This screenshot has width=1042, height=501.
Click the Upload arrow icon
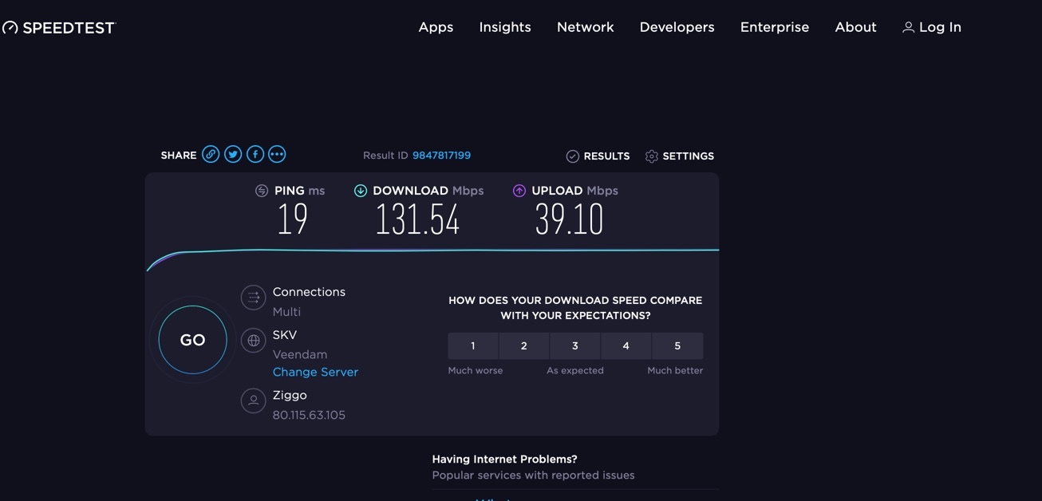click(x=519, y=191)
